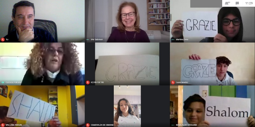255x127 pixels.
Task: Select your own 'Tu' video tile
Action: (42, 21)
